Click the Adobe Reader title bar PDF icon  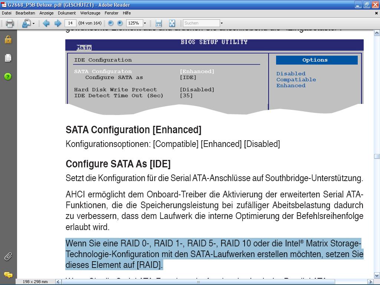[4, 4]
